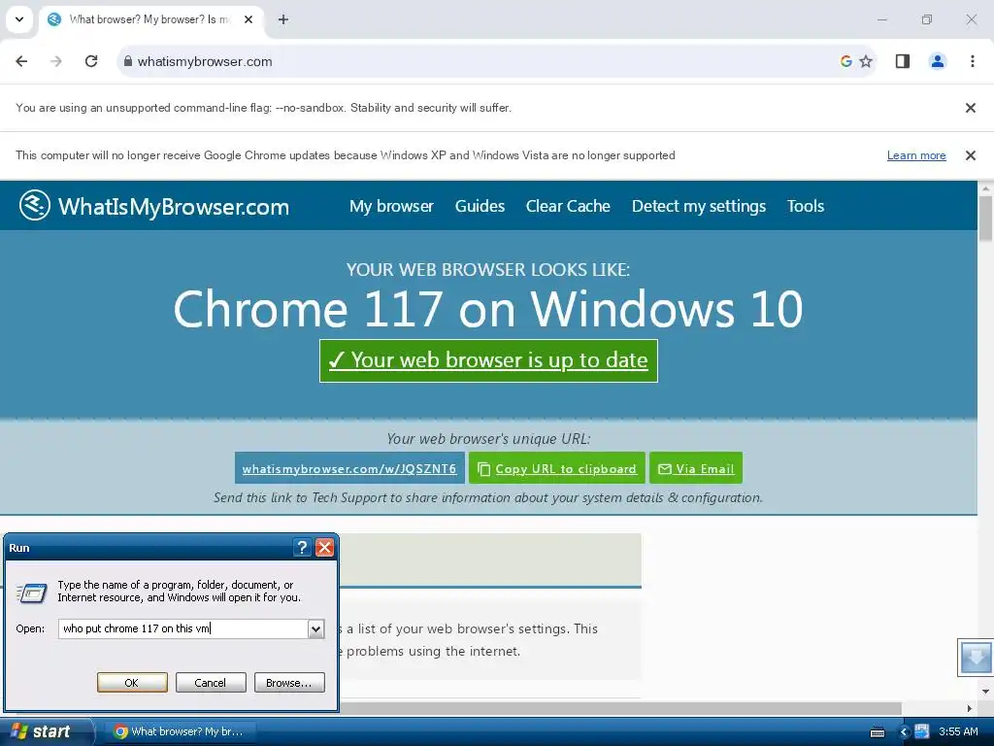
Task: Open Clear Cache menu item
Action: click(568, 206)
